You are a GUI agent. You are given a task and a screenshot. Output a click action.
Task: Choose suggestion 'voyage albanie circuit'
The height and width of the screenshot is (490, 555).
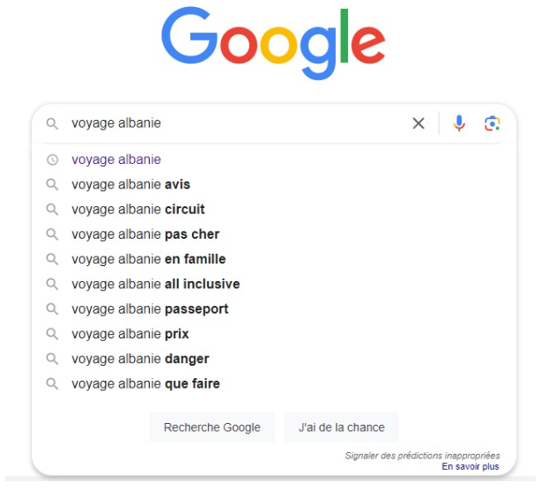point(138,210)
